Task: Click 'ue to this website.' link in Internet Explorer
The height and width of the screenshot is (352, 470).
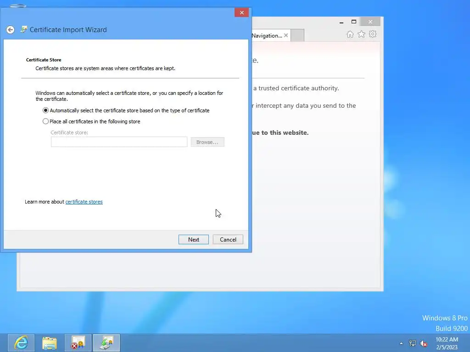Action: 280,132
